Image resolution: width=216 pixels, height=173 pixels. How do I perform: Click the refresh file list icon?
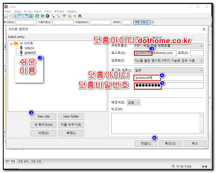pyautogui.click(x=37, y=16)
